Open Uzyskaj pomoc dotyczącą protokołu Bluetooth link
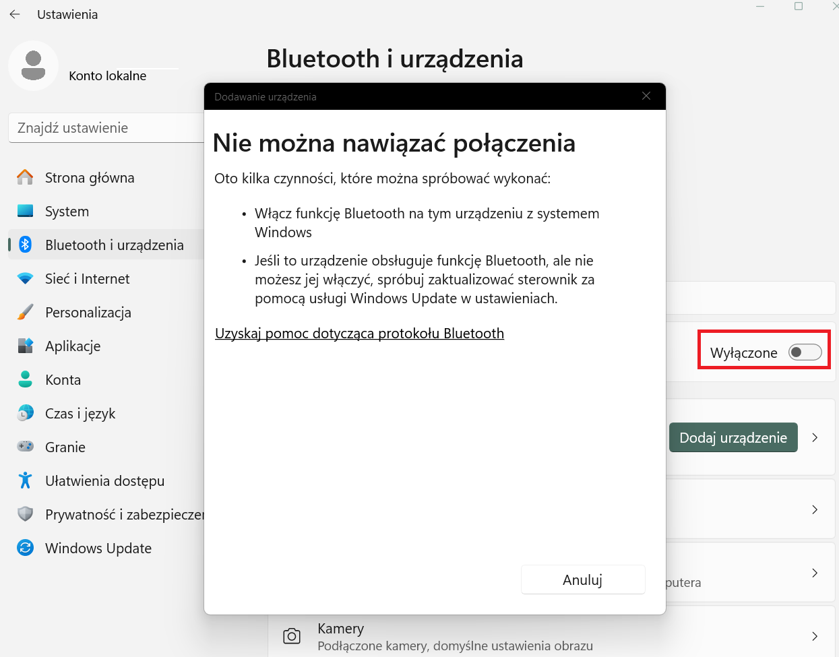Screen dimensions: 839x657 tap(359, 333)
